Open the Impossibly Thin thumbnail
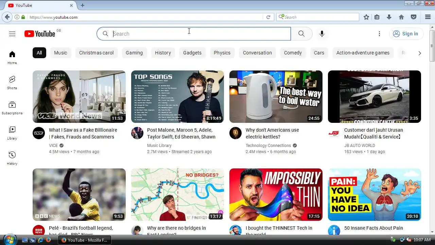Viewport: 435px width, 245px height. coord(276,195)
